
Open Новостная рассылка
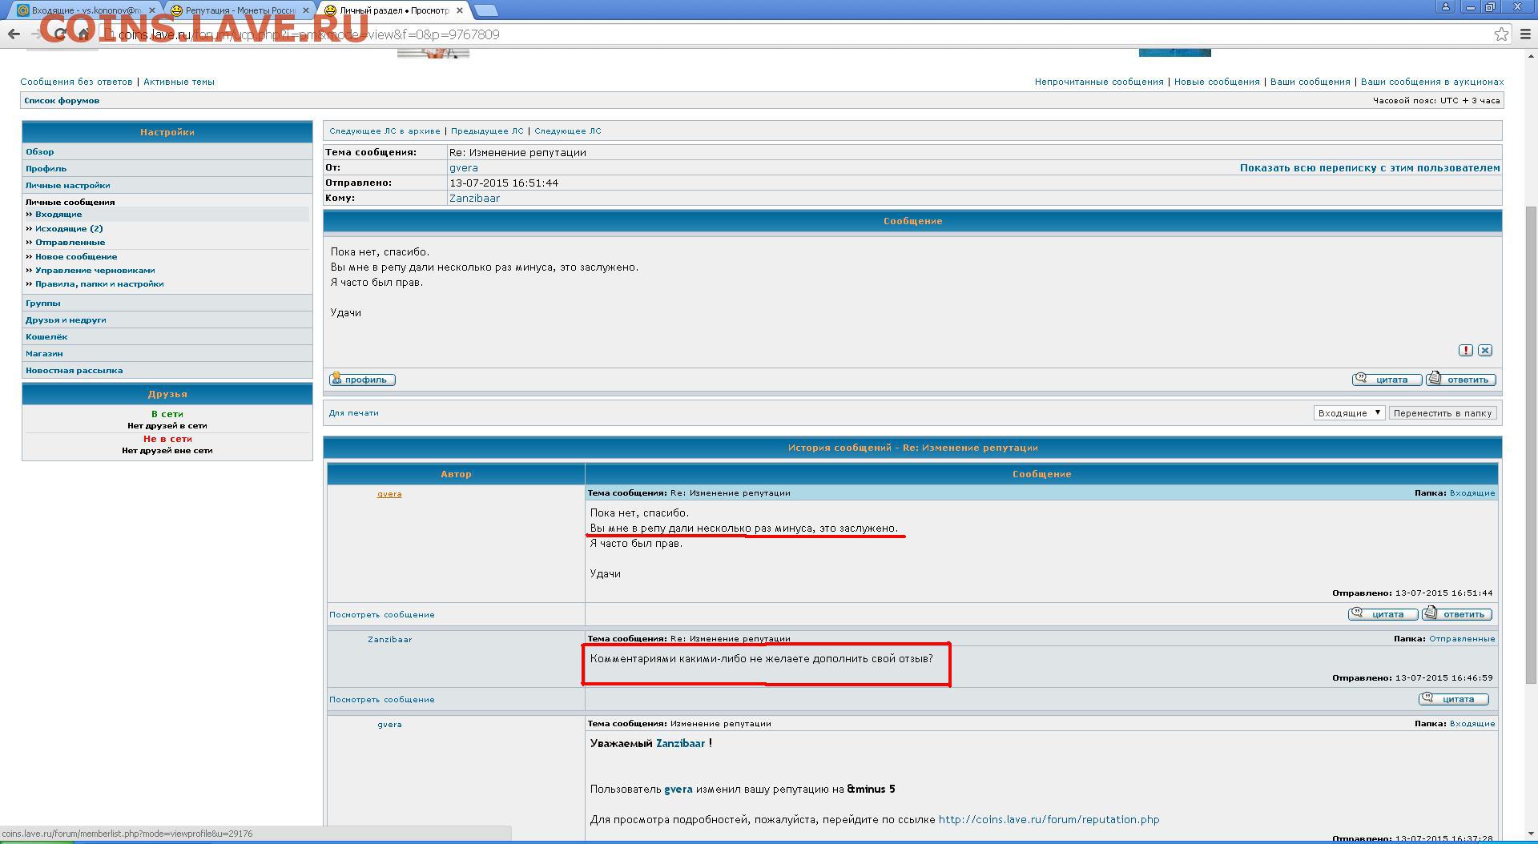click(x=74, y=370)
